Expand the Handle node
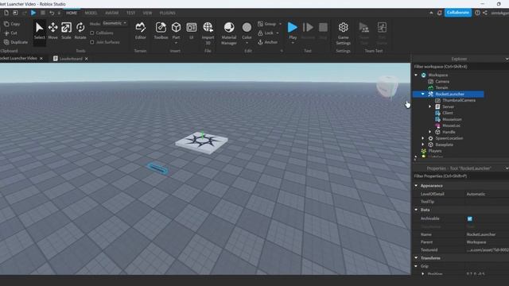This screenshot has height=286, width=509. pyautogui.click(x=429, y=132)
